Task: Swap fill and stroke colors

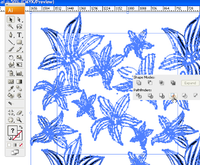Action: (21, 127)
